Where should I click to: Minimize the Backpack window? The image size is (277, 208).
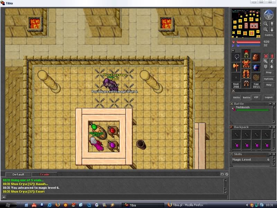(x=270, y=127)
